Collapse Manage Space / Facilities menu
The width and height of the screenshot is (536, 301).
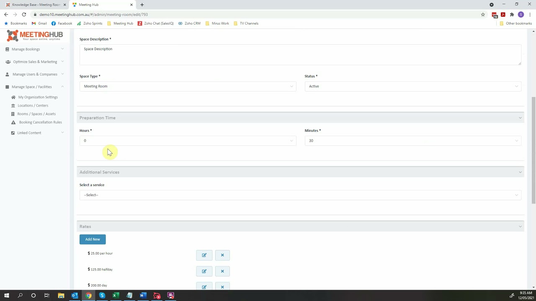(x=35, y=87)
